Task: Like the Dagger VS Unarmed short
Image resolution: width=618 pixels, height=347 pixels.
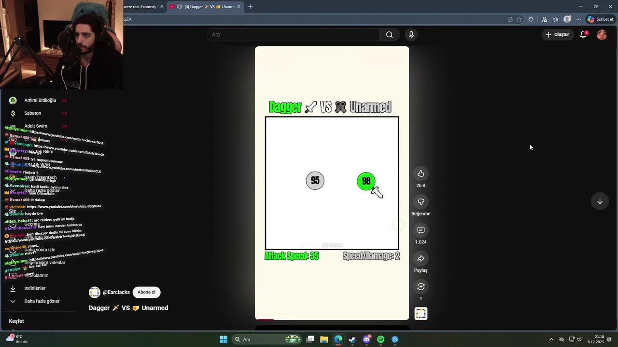Action: (421, 173)
